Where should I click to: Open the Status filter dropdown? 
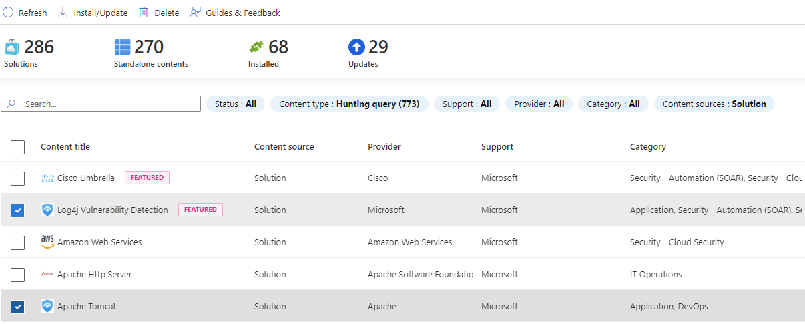[236, 104]
